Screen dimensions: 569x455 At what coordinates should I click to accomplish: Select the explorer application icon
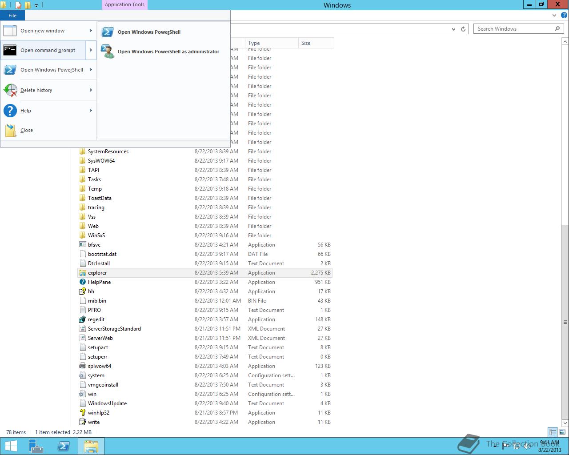click(83, 273)
